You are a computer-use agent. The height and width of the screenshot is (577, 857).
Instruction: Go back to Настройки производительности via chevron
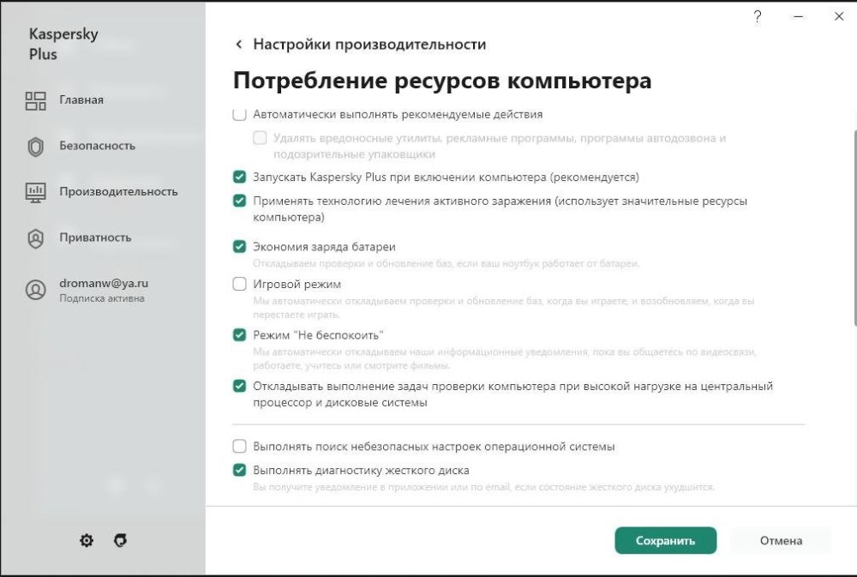click(238, 44)
